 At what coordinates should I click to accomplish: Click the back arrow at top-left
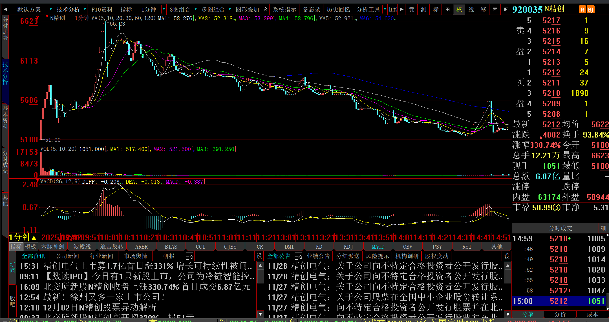[5, 9]
